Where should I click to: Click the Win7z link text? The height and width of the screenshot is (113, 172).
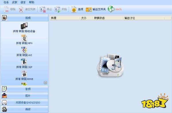[118, 9]
